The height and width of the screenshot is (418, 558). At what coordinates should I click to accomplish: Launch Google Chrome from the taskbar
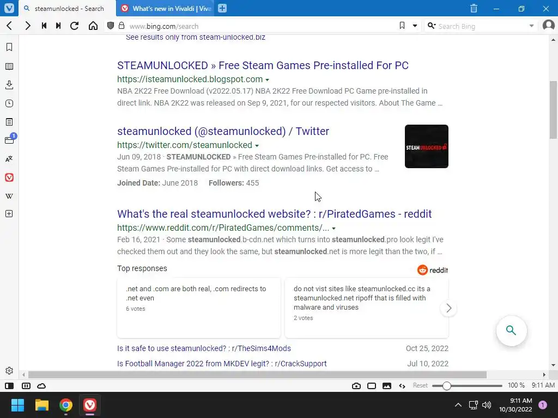coord(66,405)
